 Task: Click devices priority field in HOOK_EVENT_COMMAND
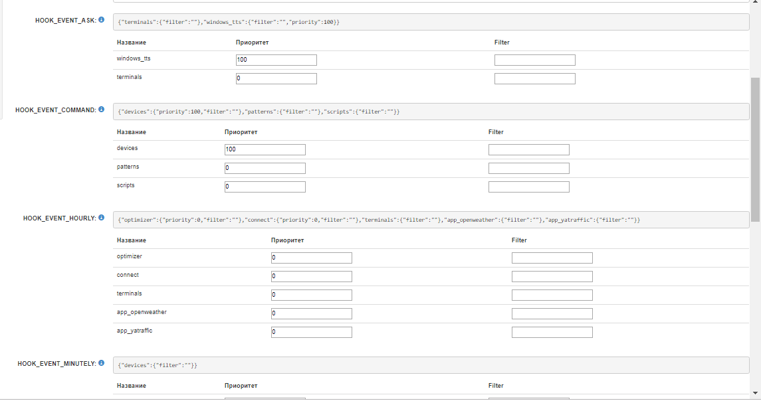point(265,150)
